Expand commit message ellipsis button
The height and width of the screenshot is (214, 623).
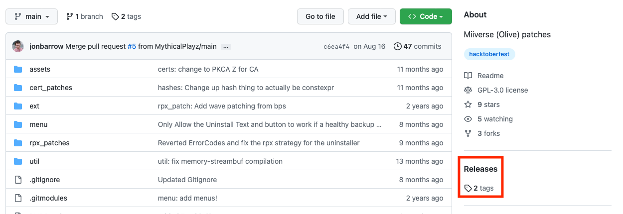click(226, 46)
